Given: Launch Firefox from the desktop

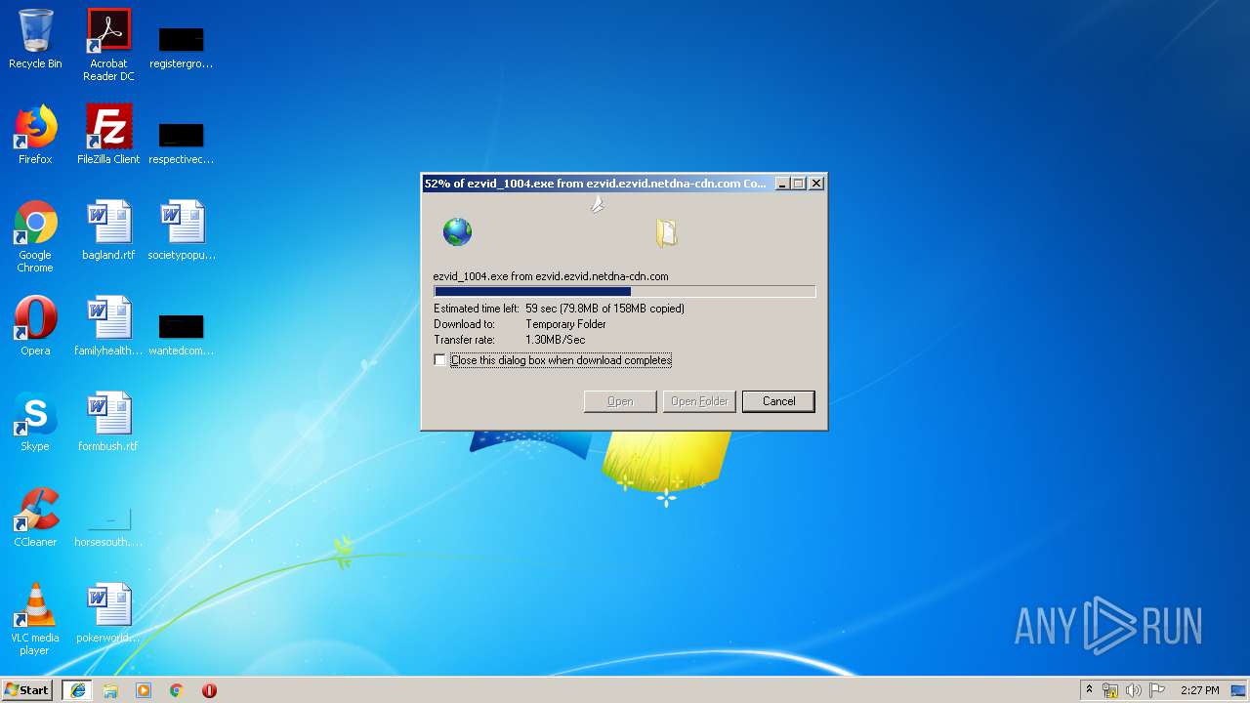Looking at the screenshot, I should 35,135.
